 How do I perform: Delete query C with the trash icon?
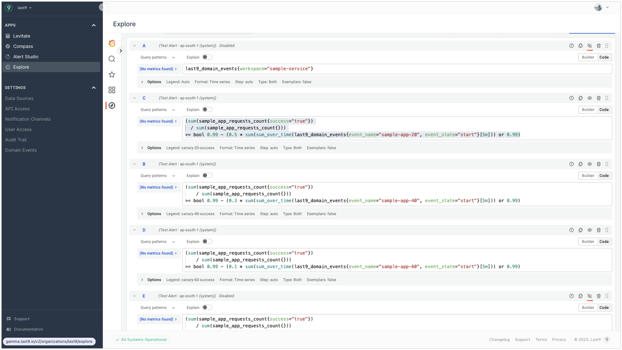599,98
